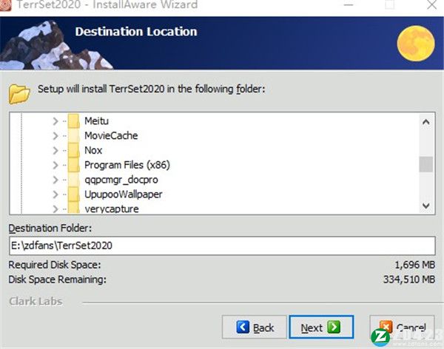
Task: Expand the Program Files (x86) node
Action: 55,165
